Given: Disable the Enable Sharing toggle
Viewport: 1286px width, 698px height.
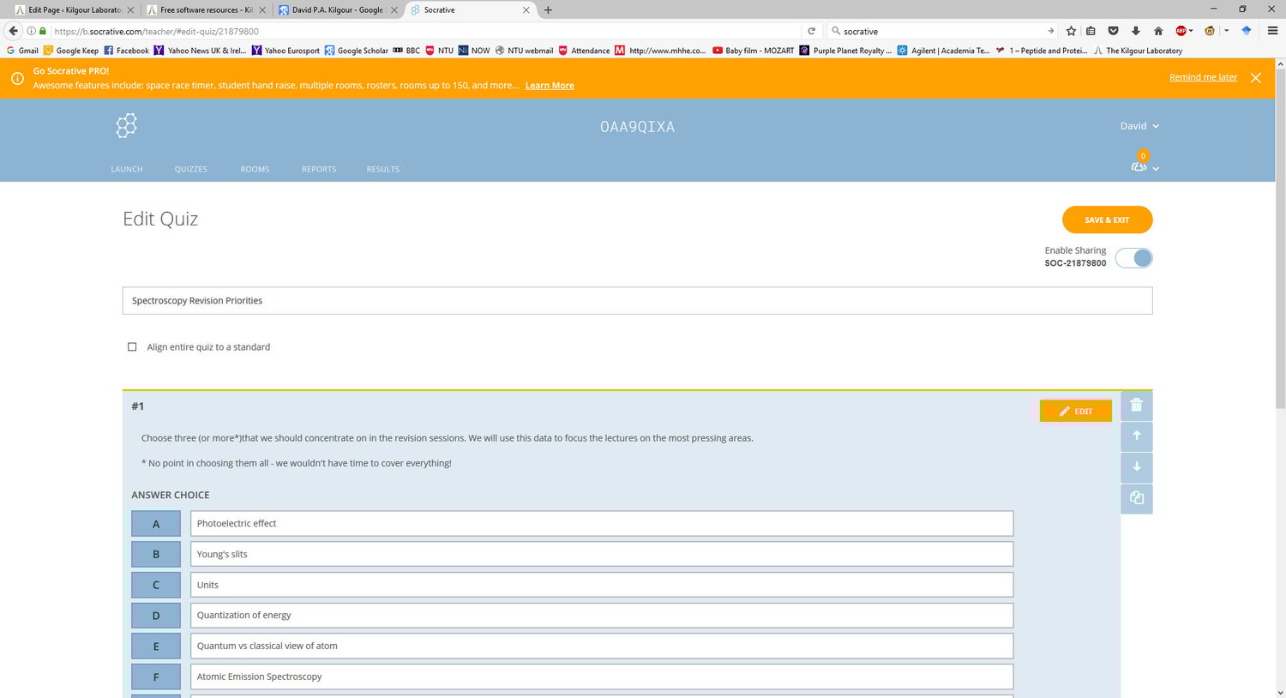Looking at the screenshot, I should click(1133, 257).
